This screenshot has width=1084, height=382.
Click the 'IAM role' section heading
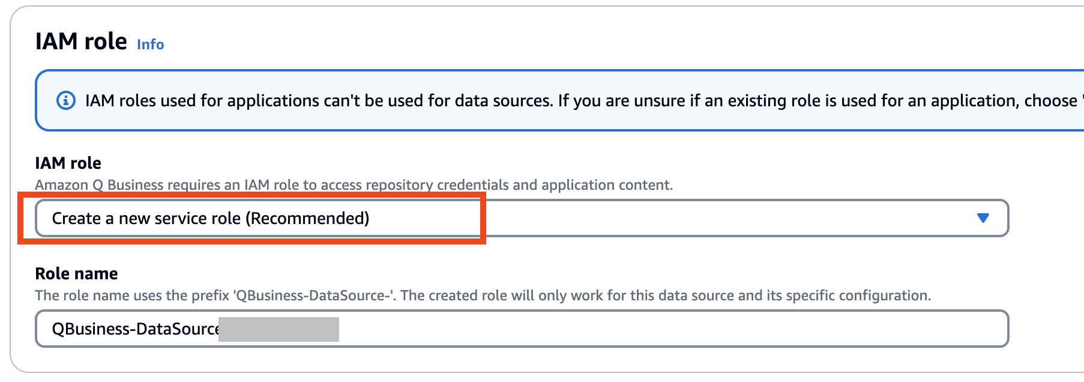coord(81,41)
